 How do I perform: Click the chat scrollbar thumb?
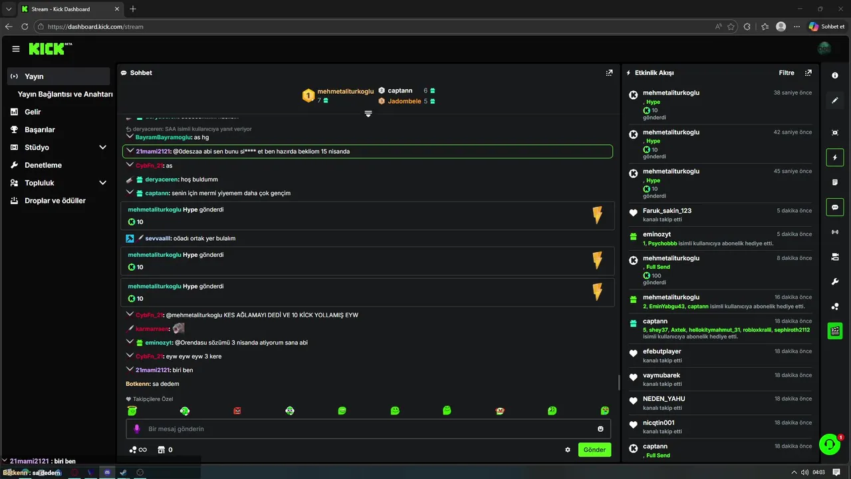(x=619, y=382)
